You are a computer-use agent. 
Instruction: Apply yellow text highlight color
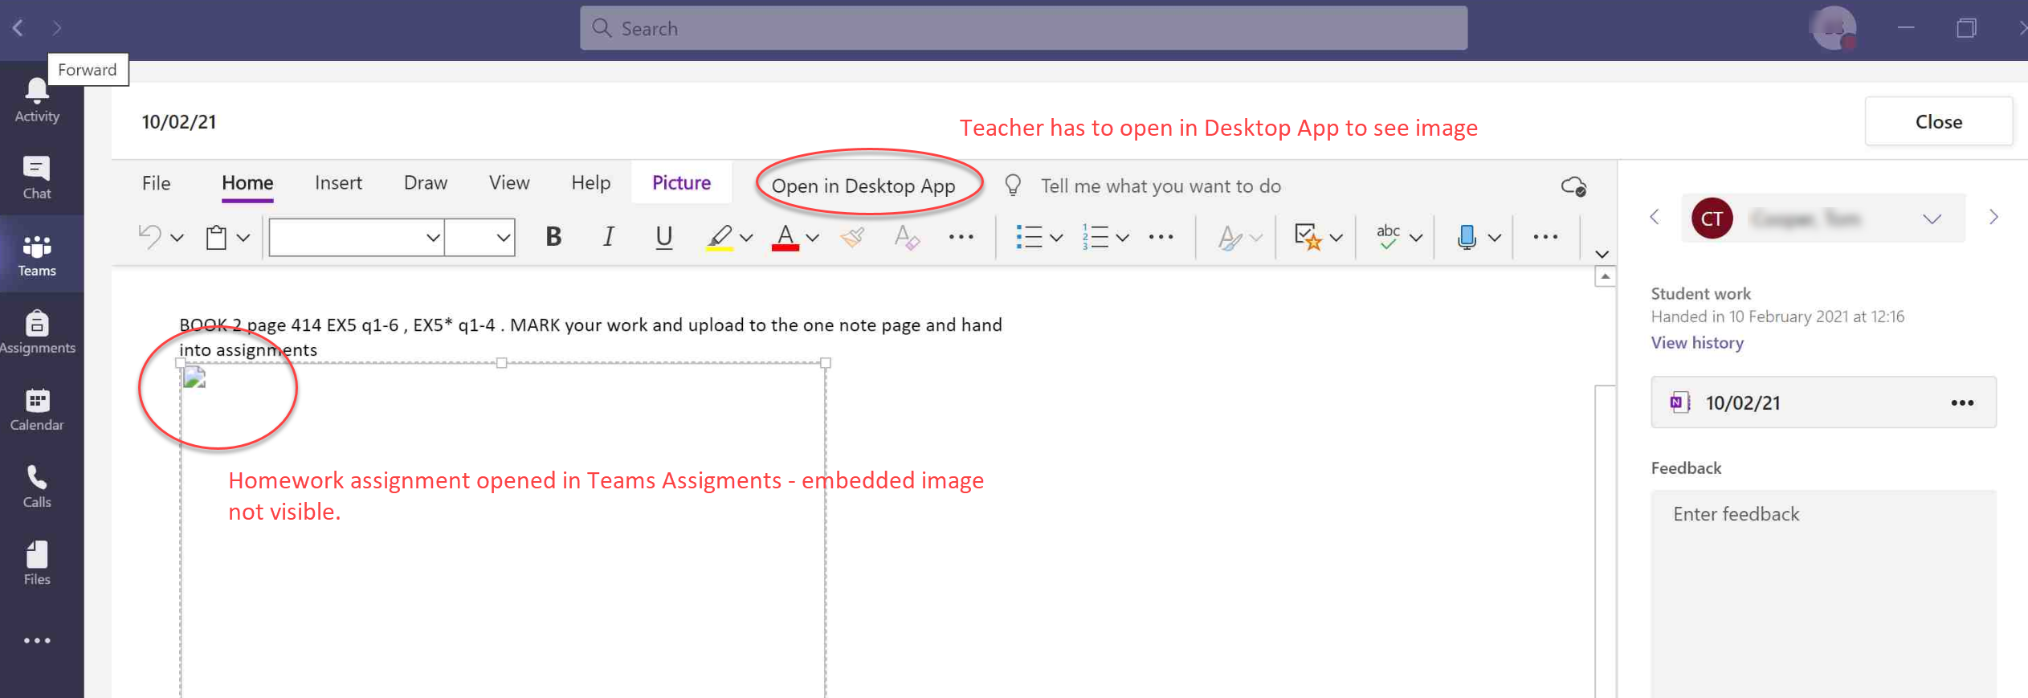click(720, 238)
